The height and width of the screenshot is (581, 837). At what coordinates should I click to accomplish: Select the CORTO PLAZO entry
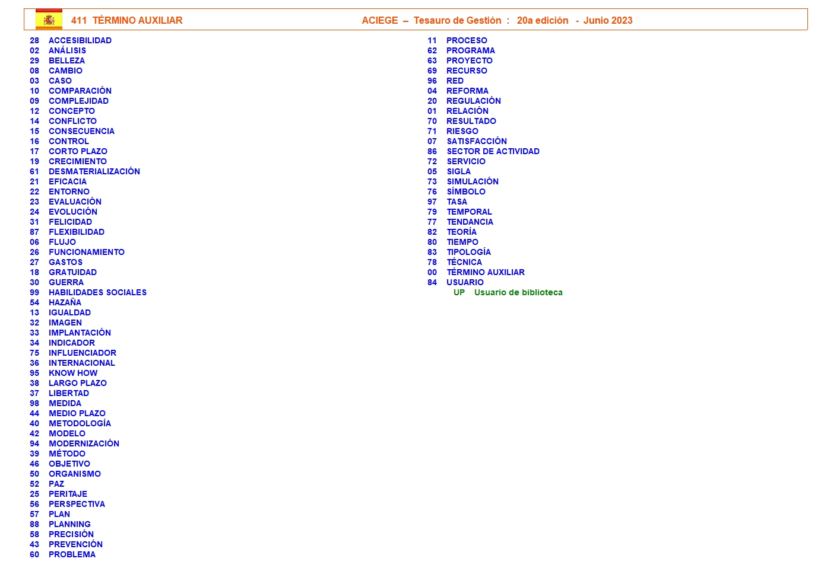pos(78,151)
